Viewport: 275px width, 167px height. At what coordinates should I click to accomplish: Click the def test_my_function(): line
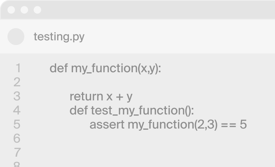[132, 110]
